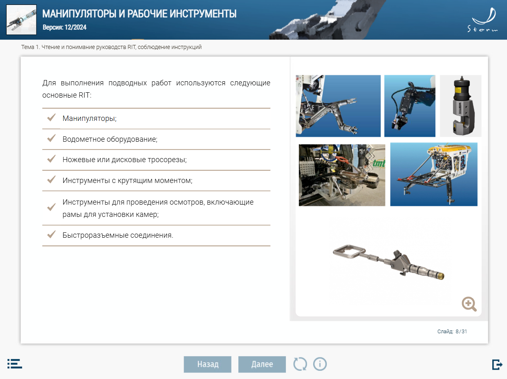Advance with the Далее button
The height and width of the screenshot is (379, 507).
pos(262,364)
